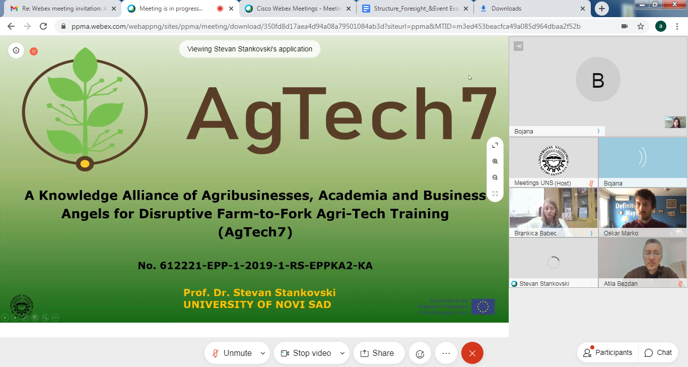Zoom out of the shared content

click(x=495, y=177)
